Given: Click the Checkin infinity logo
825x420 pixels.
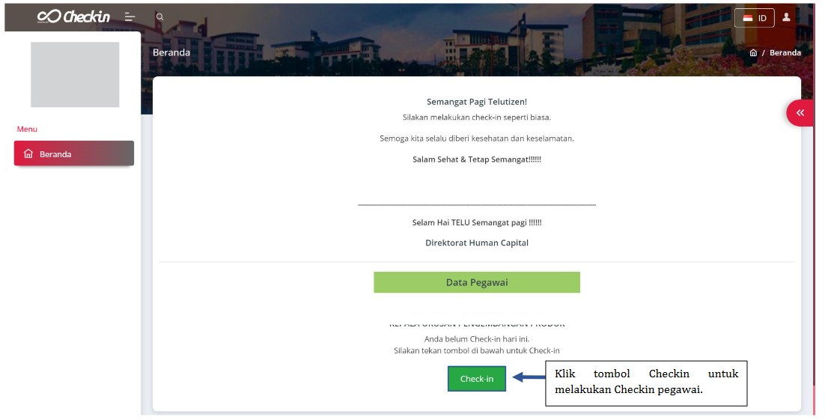Looking at the screenshot, I should click(73, 16).
